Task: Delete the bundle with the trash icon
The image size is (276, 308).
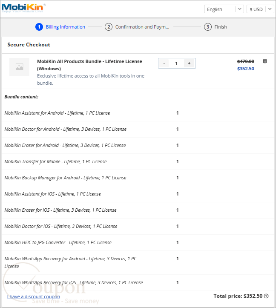Action: pyautogui.click(x=265, y=61)
